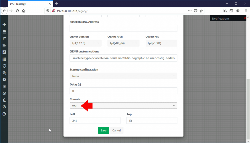Open the Lab details list icon

tap(4, 87)
